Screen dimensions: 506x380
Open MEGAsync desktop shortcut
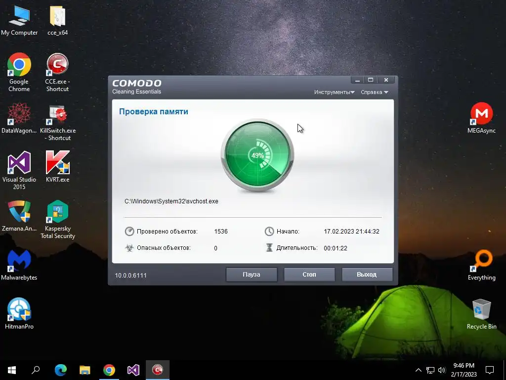tap(481, 118)
